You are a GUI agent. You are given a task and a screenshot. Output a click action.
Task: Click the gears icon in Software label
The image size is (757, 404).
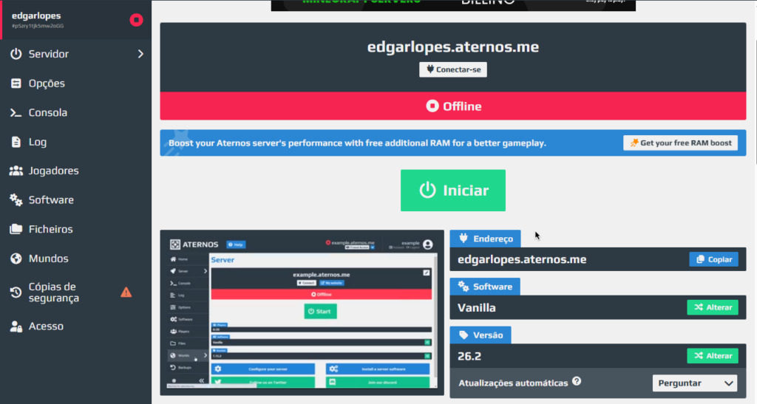(x=464, y=287)
